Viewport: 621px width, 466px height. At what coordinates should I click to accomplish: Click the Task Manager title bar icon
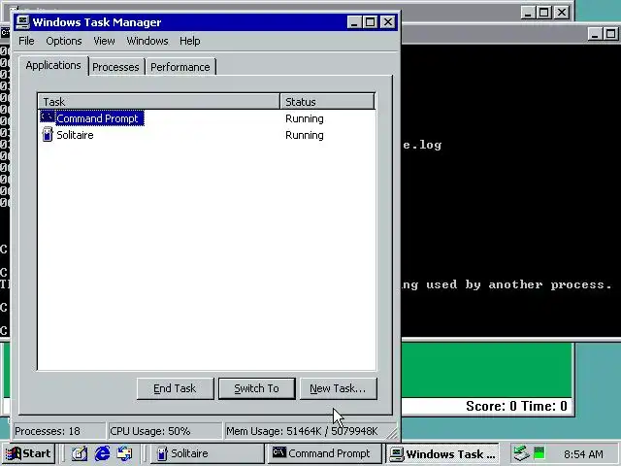22,21
